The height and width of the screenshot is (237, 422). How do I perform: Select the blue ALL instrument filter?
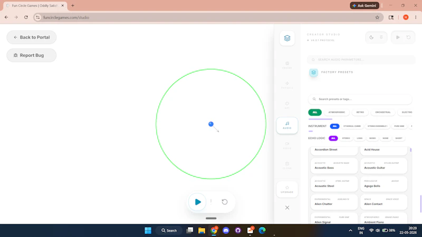[334, 126]
